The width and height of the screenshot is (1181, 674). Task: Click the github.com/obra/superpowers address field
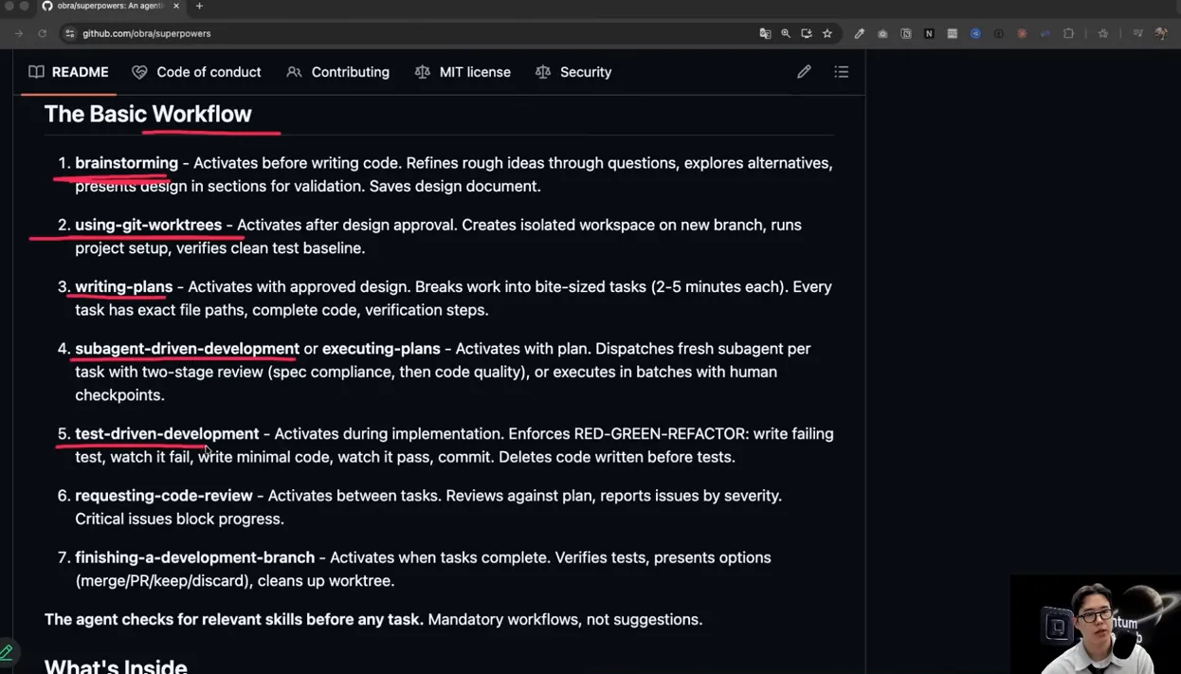point(408,33)
